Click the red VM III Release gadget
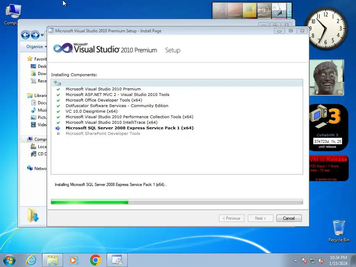Viewport: 356px width, 267px height. [329, 168]
